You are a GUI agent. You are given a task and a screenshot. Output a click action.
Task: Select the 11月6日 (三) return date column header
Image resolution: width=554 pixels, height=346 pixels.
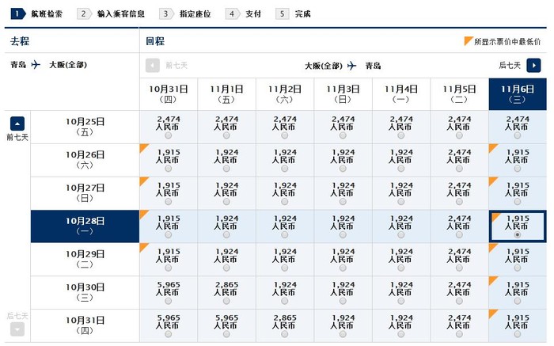pos(518,94)
